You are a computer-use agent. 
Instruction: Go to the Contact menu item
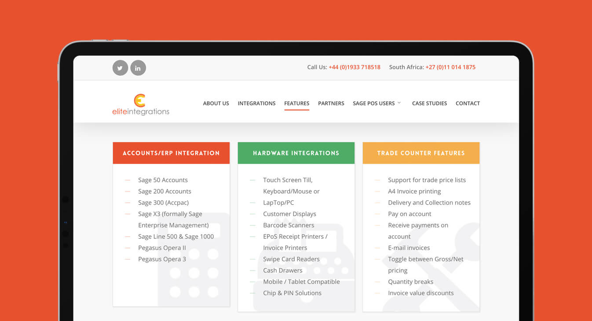pyautogui.click(x=468, y=103)
